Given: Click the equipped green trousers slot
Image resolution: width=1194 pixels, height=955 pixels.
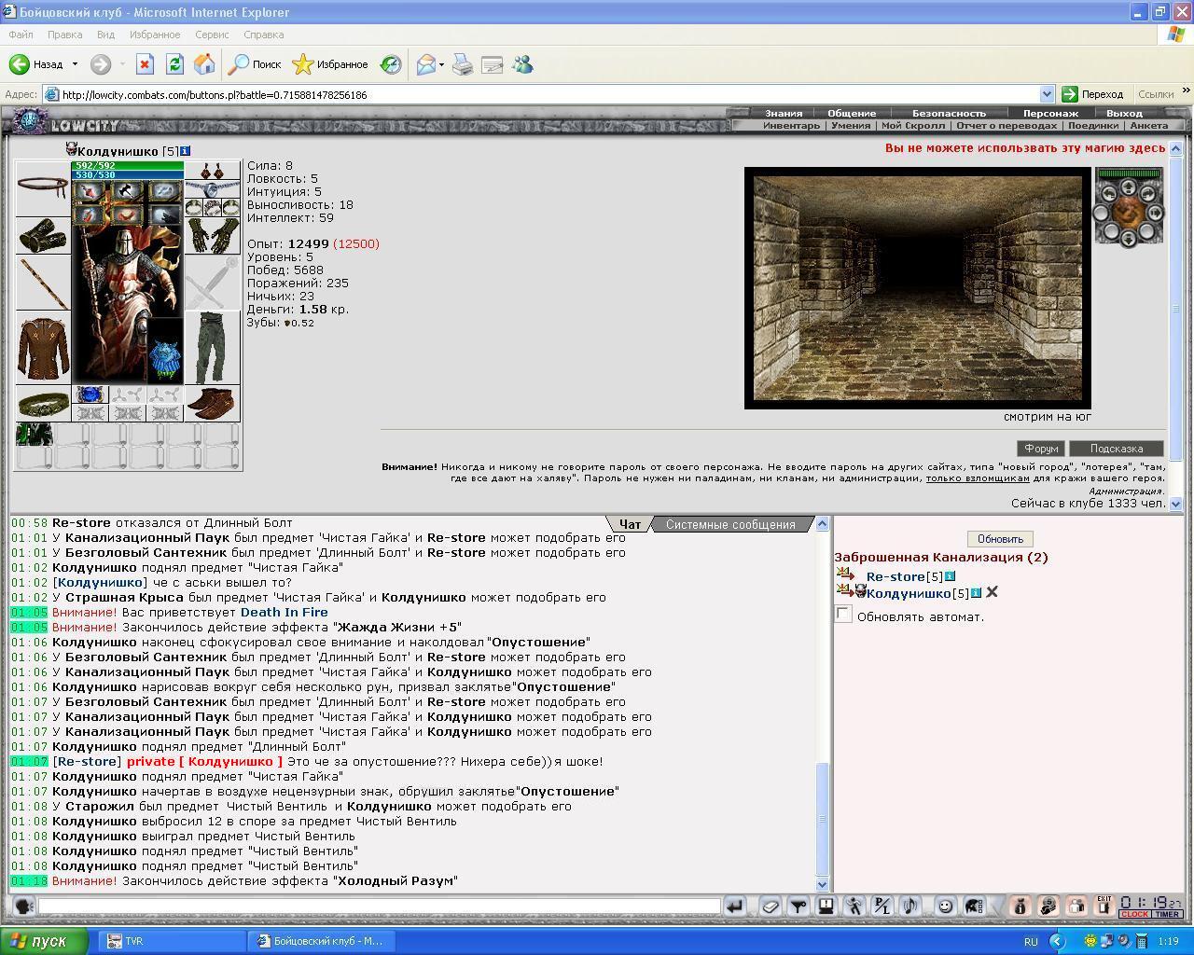Looking at the screenshot, I should tap(213, 347).
